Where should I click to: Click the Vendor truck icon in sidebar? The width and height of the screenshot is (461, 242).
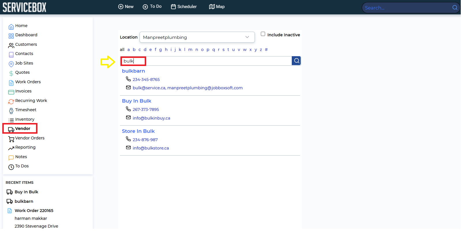tap(11, 130)
